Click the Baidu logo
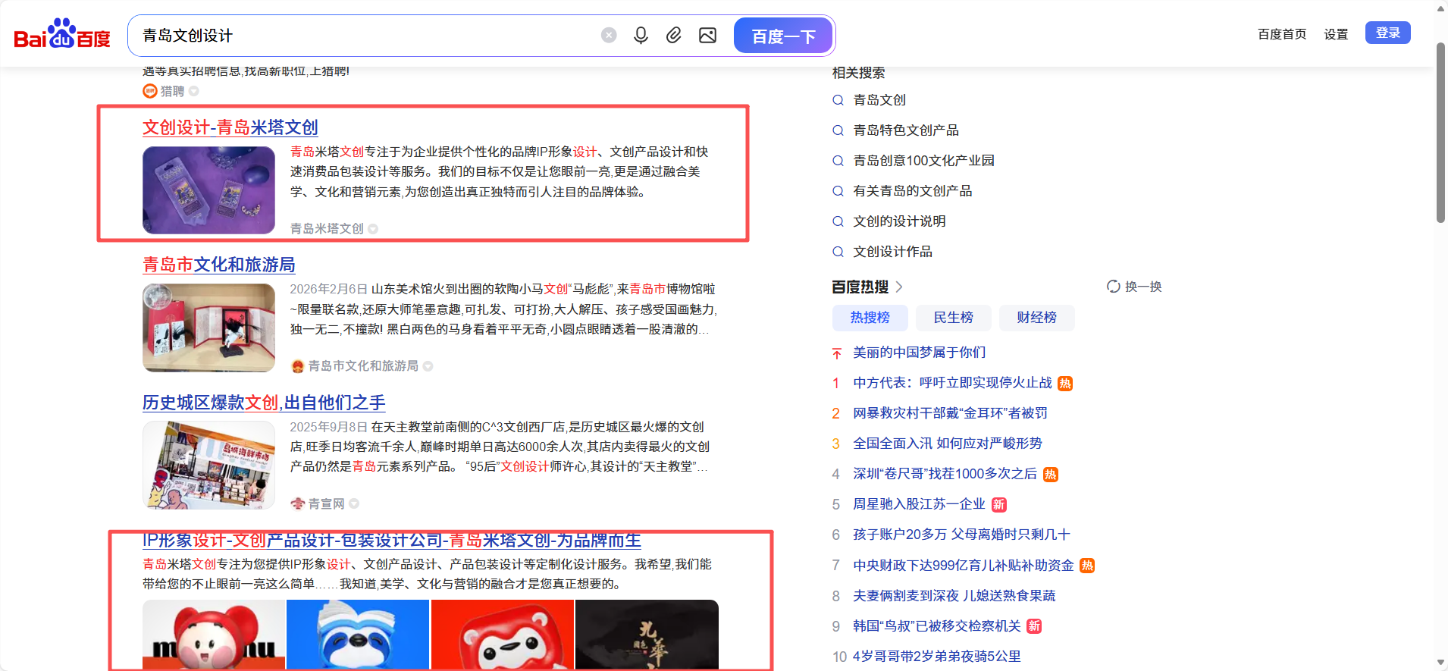Screen dimensions: 1448x671 click(62, 34)
